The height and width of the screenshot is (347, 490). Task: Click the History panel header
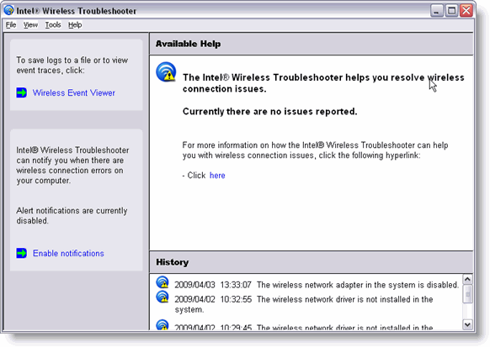click(x=312, y=262)
